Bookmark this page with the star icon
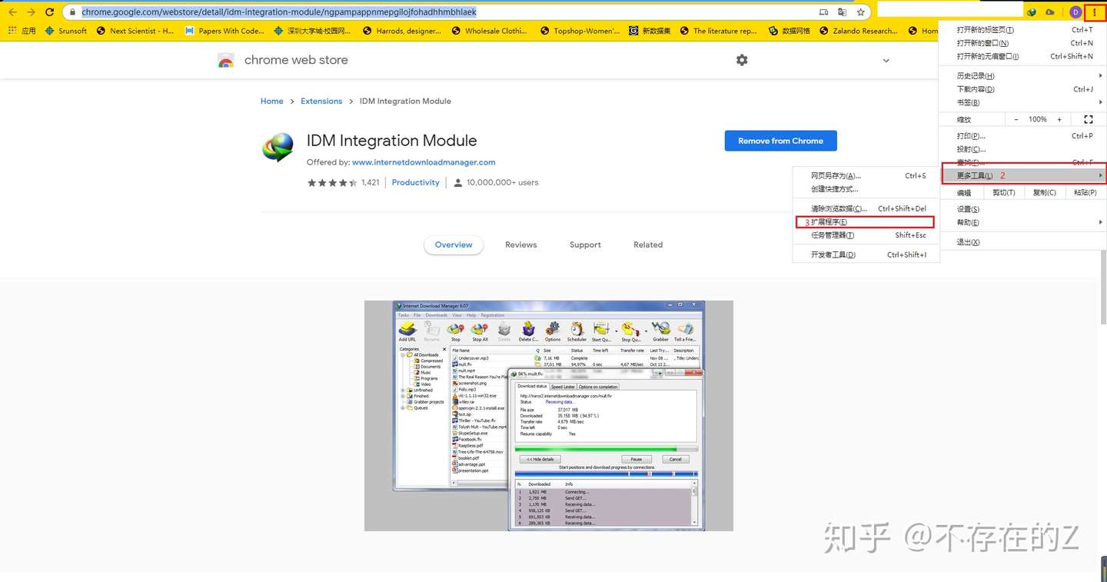The height and width of the screenshot is (582, 1107). (x=861, y=12)
